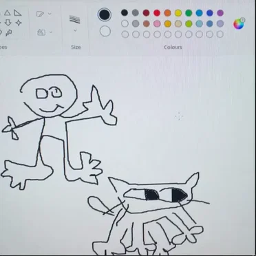Select the triangle shape
Screen dimensions: 256x256
point(8,12)
